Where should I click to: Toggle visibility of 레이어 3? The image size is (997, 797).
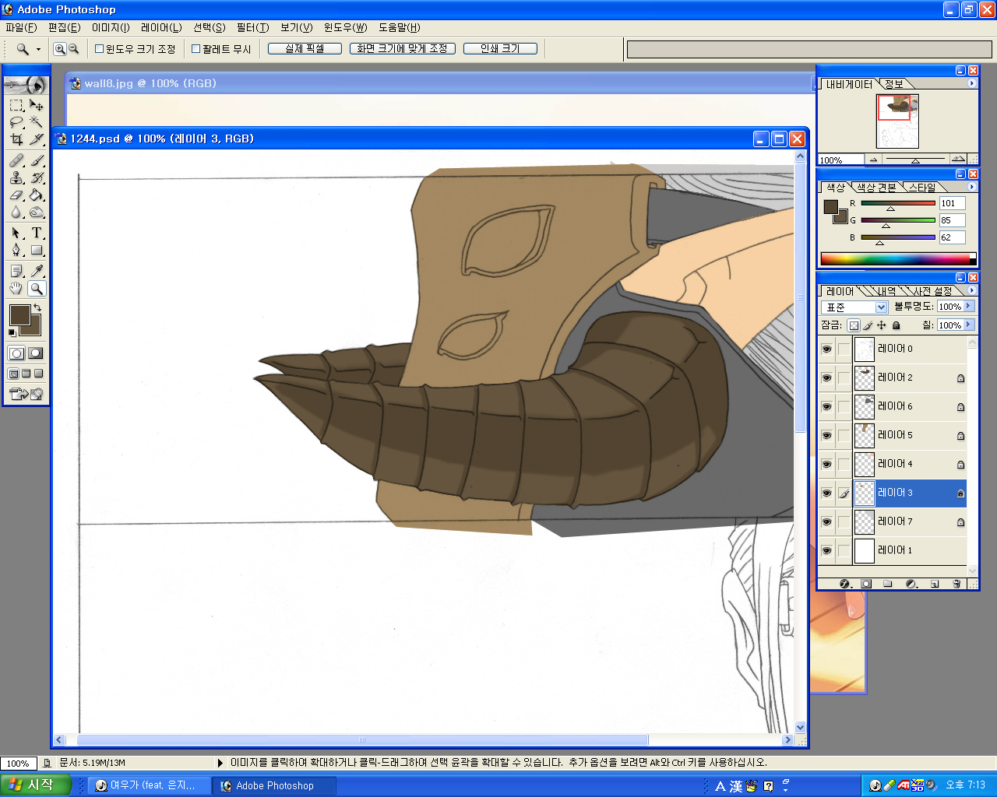pyautogui.click(x=826, y=493)
